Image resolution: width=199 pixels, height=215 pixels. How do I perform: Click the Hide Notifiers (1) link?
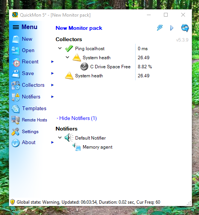tap(77, 118)
